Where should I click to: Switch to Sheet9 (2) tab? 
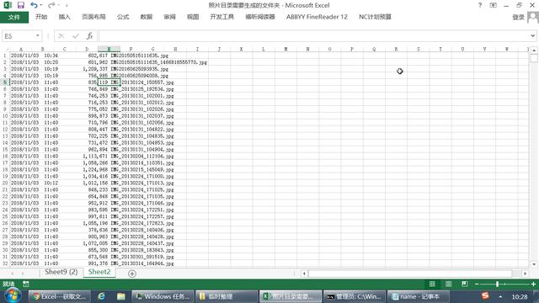coord(61,272)
